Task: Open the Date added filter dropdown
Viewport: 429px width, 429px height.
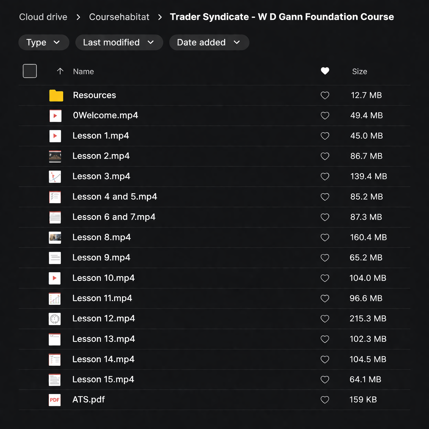Action: tap(209, 42)
